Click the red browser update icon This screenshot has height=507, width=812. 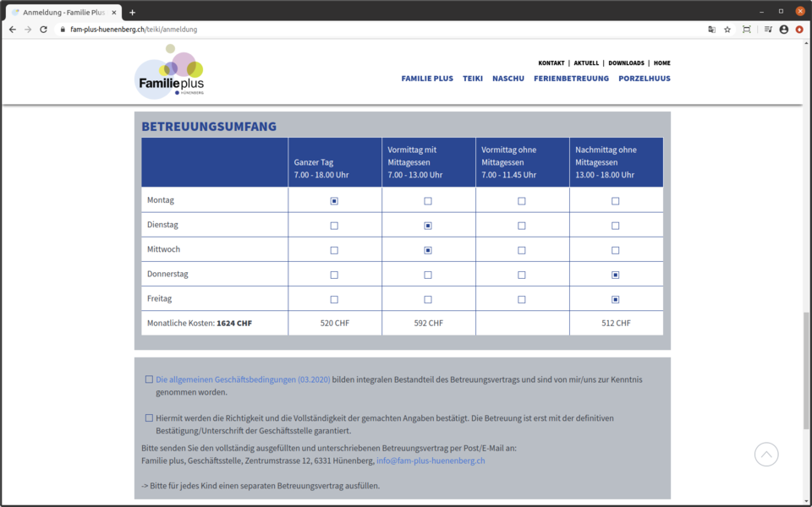tap(799, 30)
